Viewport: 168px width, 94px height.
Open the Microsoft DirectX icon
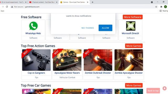click(131, 26)
